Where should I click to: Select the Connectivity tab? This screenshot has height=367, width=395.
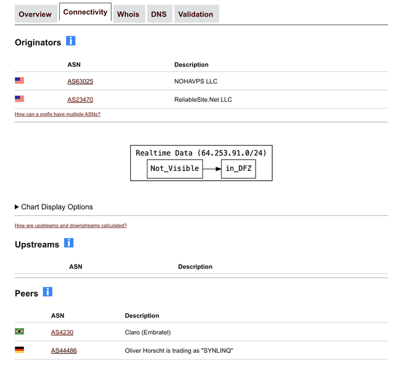(85, 12)
